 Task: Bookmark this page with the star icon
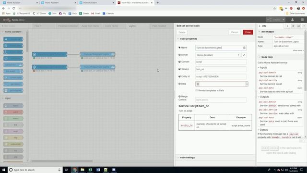[x=274, y=8]
